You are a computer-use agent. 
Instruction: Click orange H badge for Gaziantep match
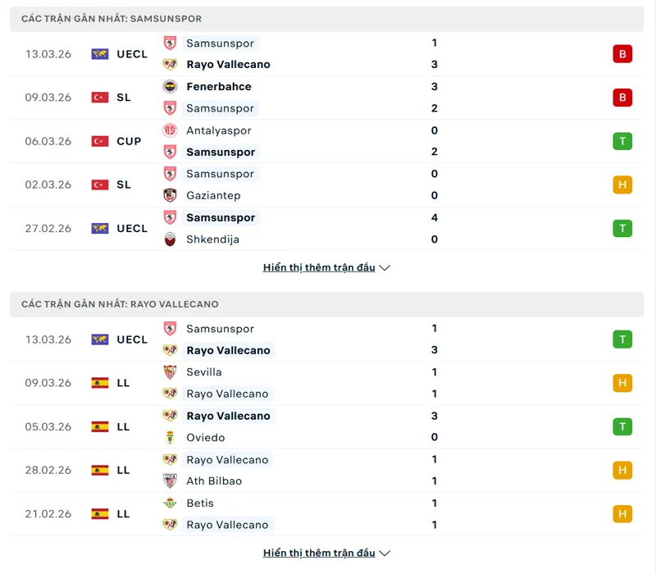tap(622, 184)
